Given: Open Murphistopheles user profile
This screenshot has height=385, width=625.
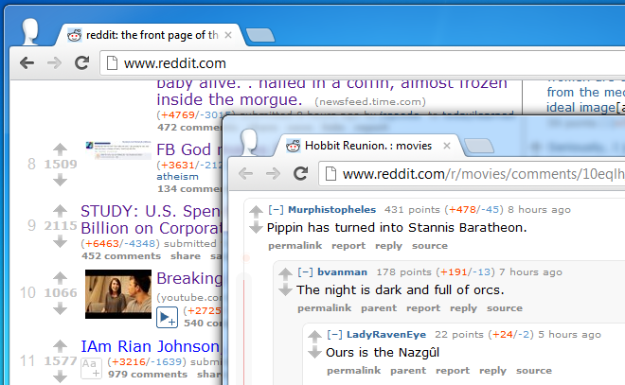Looking at the screenshot, I should coord(332,209).
